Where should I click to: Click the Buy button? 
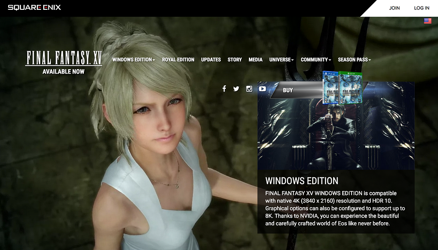tap(296, 90)
